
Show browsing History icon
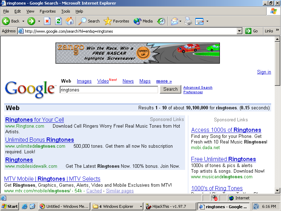click(161, 21)
